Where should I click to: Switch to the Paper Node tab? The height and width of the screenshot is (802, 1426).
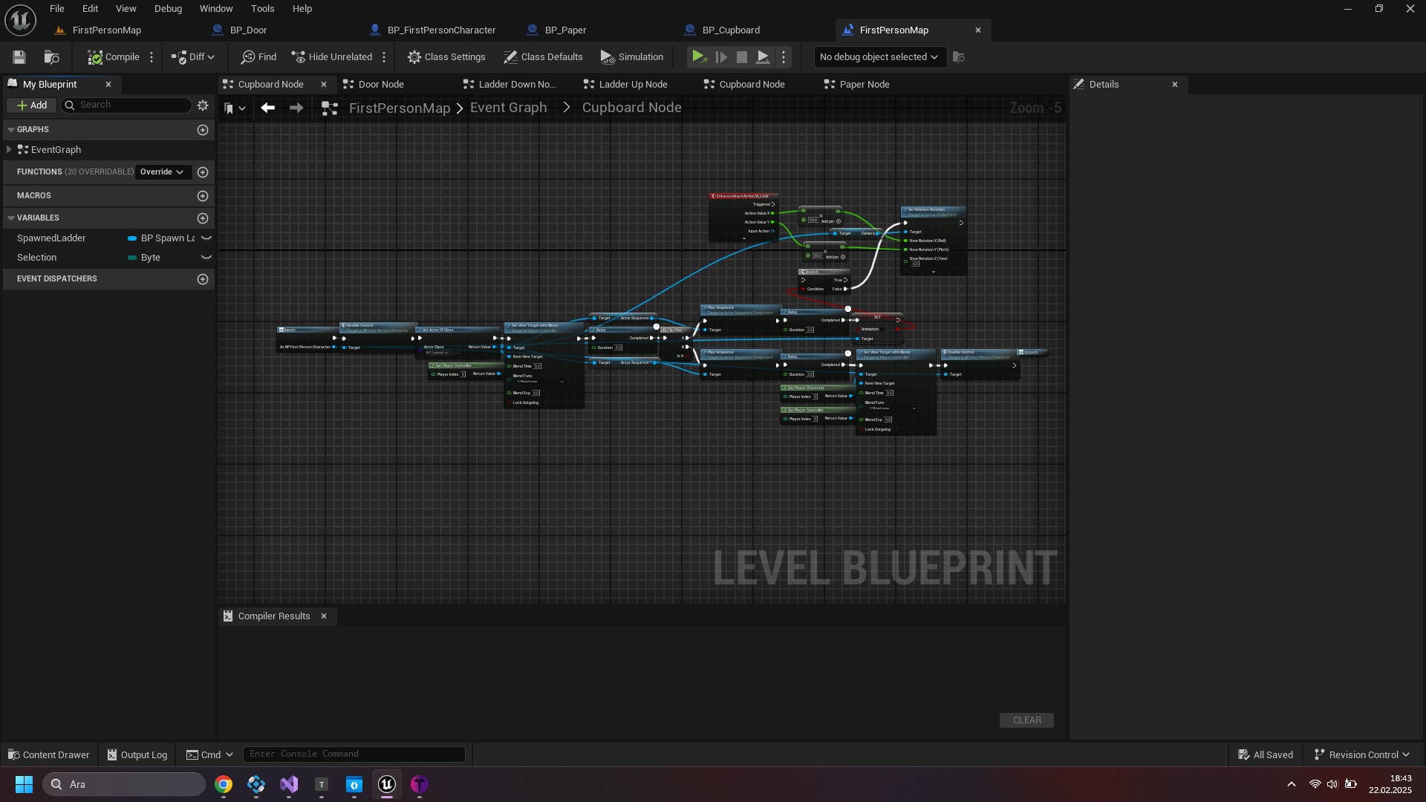click(x=864, y=85)
